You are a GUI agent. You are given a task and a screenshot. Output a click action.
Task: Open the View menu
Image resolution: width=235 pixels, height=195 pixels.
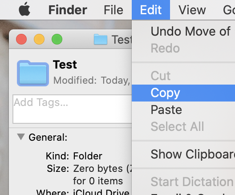click(x=192, y=10)
